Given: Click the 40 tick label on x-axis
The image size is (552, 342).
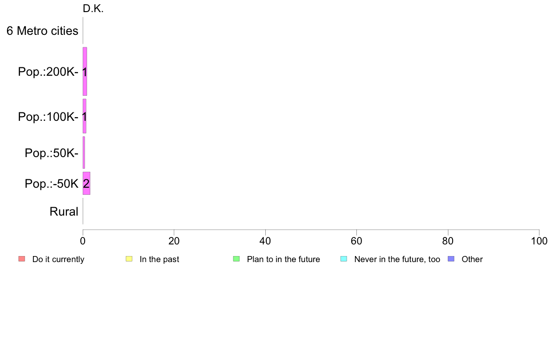Looking at the screenshot, I should (265, 241).
